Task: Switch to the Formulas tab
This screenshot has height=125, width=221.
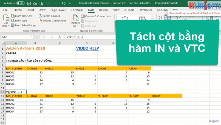Action: (77, 10)
